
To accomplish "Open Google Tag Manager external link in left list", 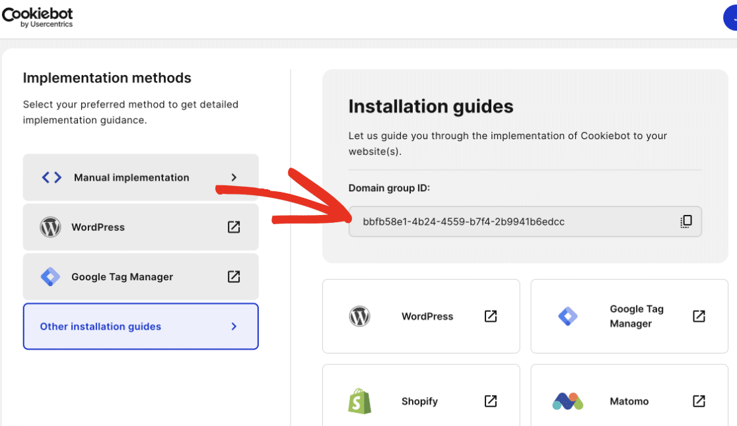I will pos(234,277).
